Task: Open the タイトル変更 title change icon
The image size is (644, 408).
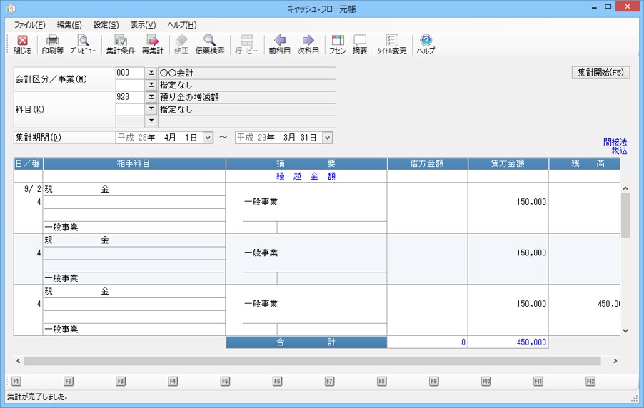Action: [391, 44]
